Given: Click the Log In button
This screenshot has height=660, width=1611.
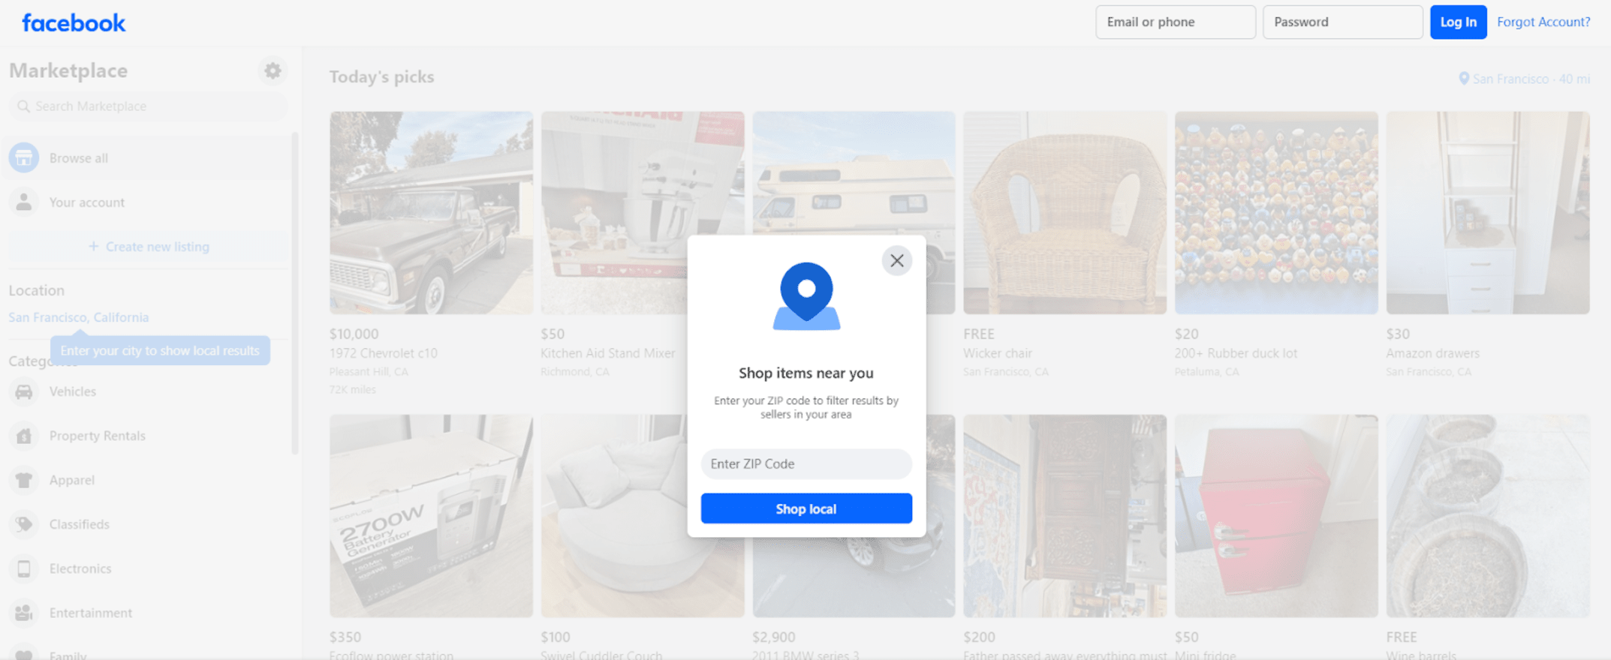Looking at the screenshot, I should pos(1458,22).
